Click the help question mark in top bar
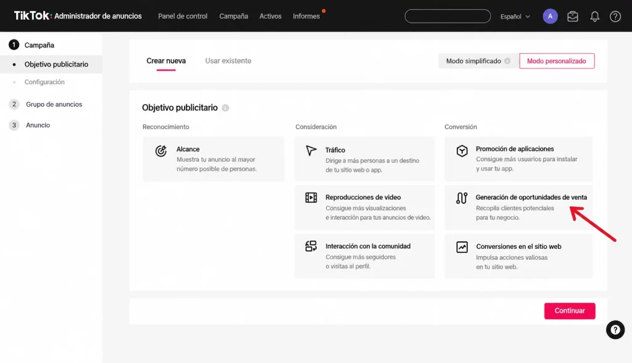This screenshot has width=632, height=363. (615, 17)
